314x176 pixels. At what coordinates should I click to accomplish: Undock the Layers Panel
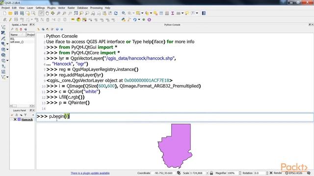(x=31, y=110)
